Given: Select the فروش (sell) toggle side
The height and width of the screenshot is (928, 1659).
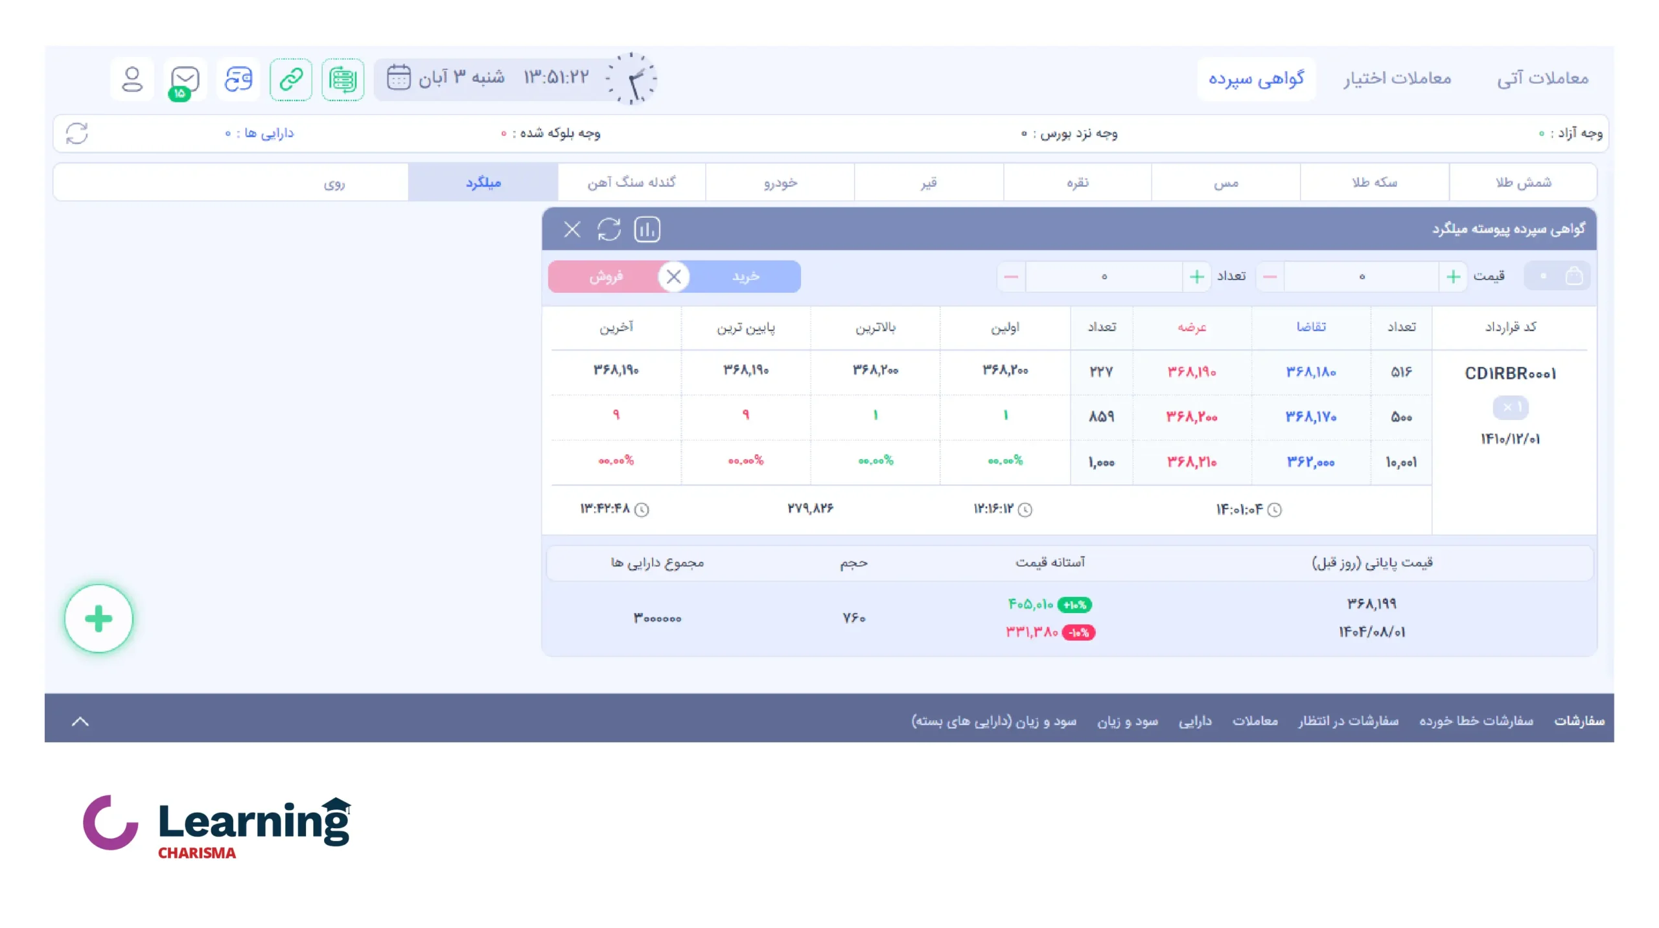Looking at the screenshot, I should (x=605, y=277).
